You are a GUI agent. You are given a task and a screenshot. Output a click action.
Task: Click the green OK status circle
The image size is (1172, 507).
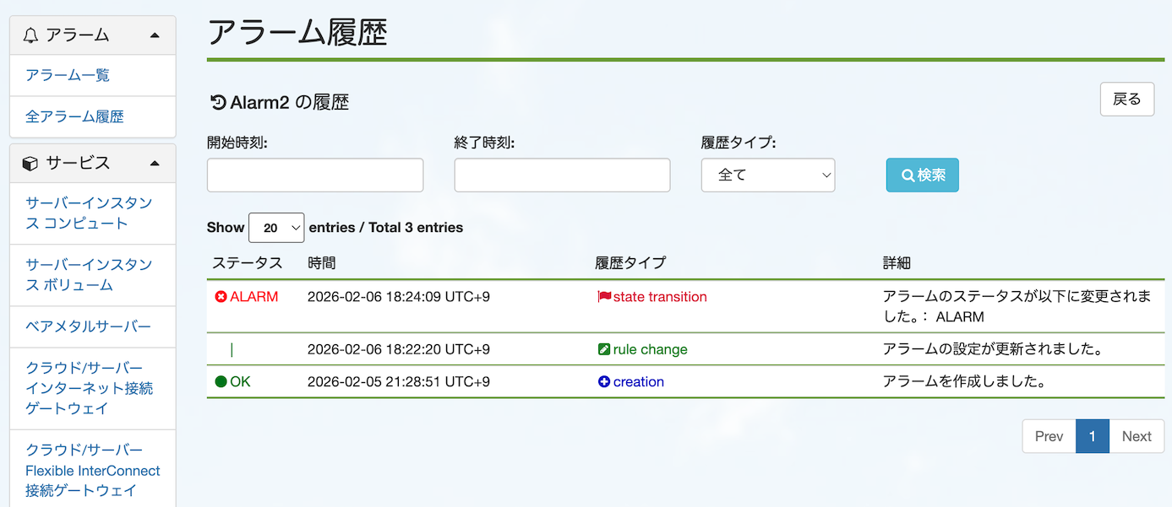221,382
